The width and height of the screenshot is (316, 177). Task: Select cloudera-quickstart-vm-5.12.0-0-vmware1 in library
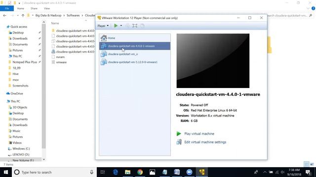pyautogui.click(x=135, y=62)
